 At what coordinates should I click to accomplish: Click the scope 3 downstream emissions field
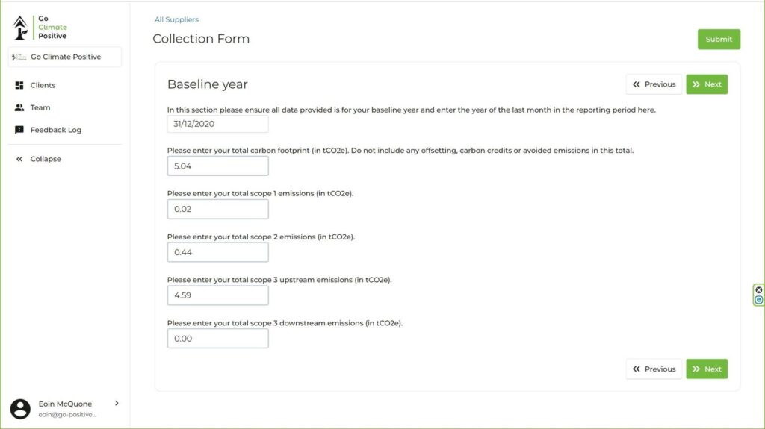[217, 339]
